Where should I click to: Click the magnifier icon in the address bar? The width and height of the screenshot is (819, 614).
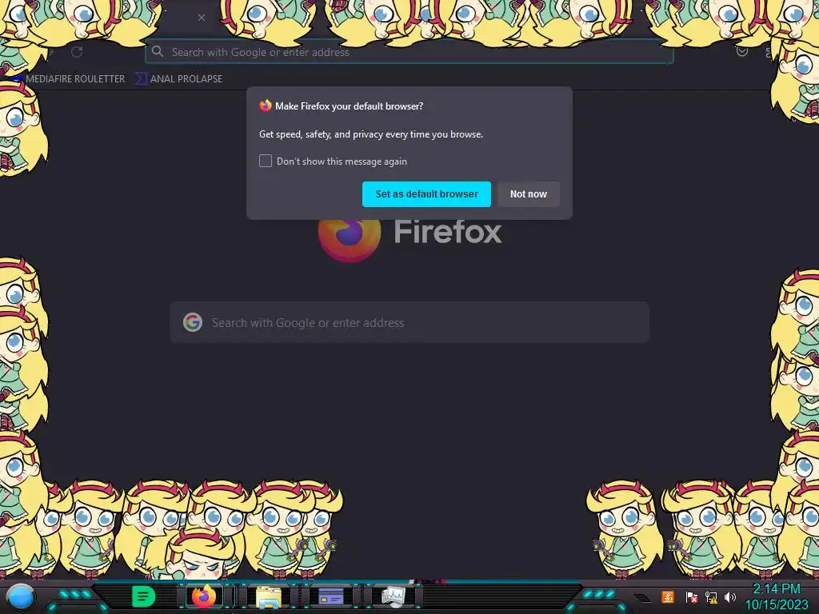coord(158,51)
